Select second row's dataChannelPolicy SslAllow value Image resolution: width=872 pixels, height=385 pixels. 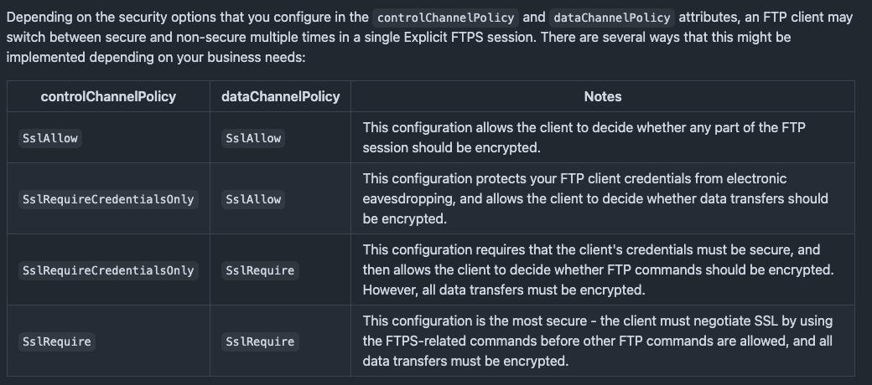tap(253, 199)
